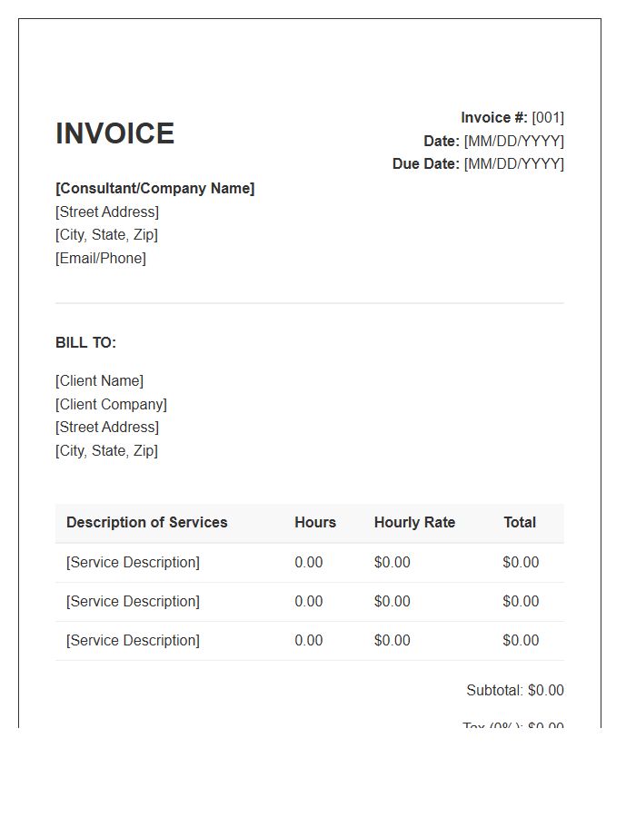The height and width of the screenshot is (817, 636).
Task: Click the Hours column header
Action: 315,523
